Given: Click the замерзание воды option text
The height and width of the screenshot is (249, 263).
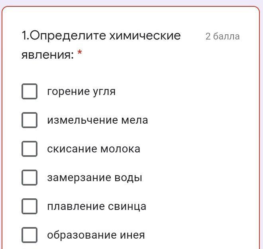Looking at the screenshot, I should (x=94, y=178).
